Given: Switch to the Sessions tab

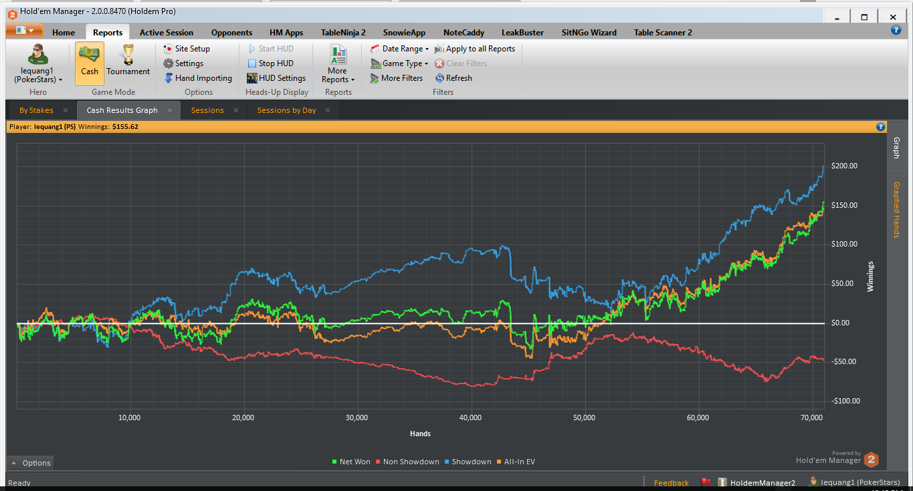Looking at the screenshot, I should tap(207, 110).
